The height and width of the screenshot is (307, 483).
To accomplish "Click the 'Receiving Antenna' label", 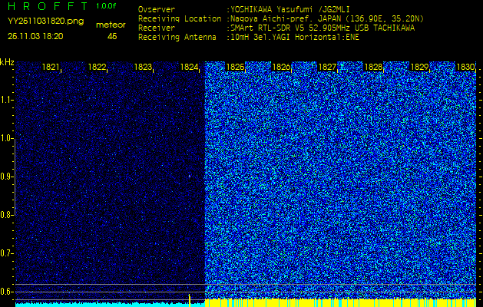I will [177, 38].
